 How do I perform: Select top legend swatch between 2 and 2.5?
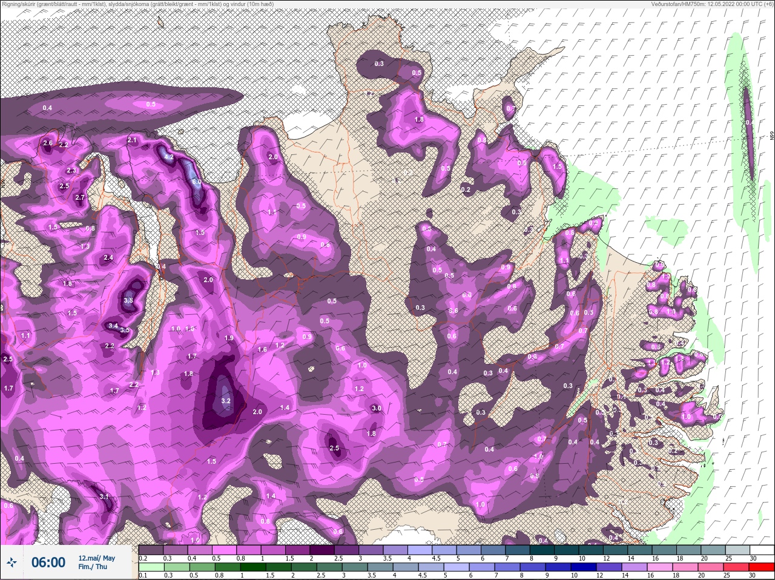pyautogui.click(x=322, y=549)
